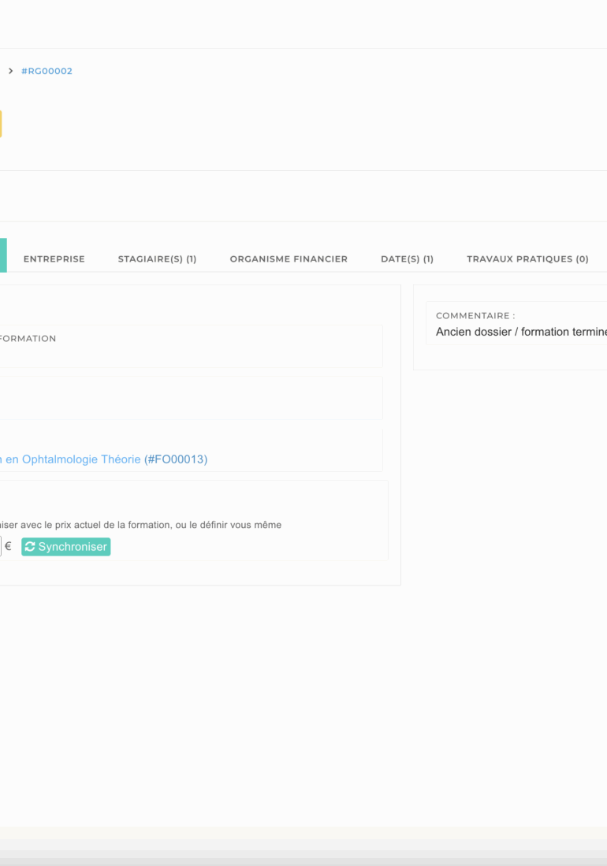607x866 pixels.
Task: Click the (#FO00013) formation reference
Action: [x=176, y=459]
